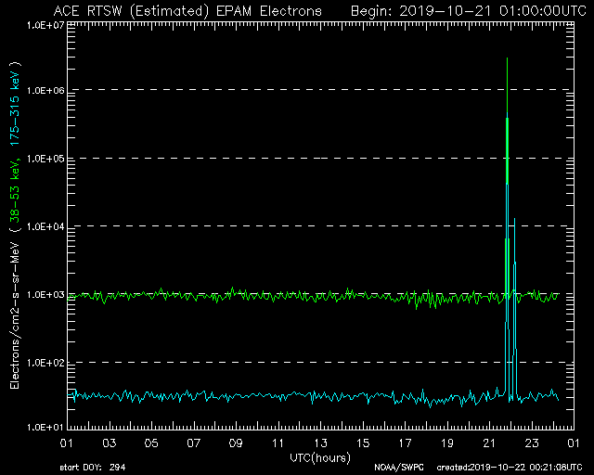594x475 pixels.
Task: Click the top of the green spike peak
Action: [507, 59]
